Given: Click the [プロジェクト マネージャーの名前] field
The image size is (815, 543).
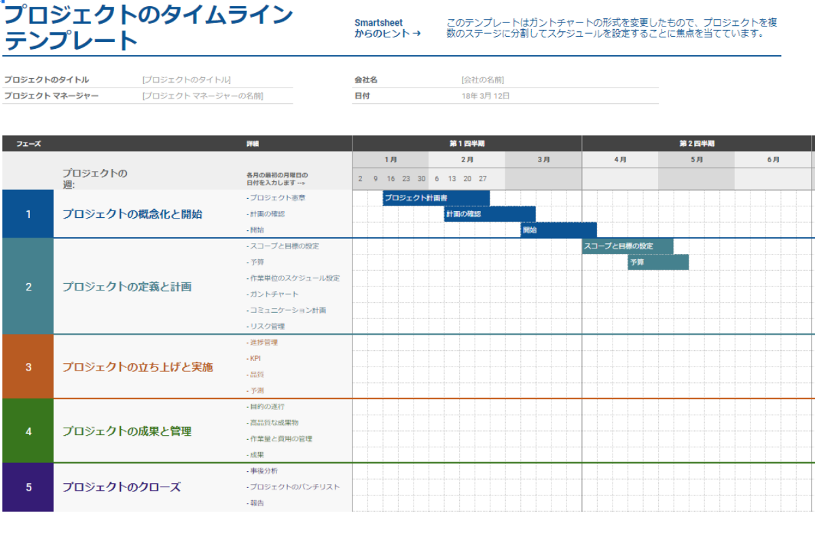Looking at the screenshot, I should [204, 96].
